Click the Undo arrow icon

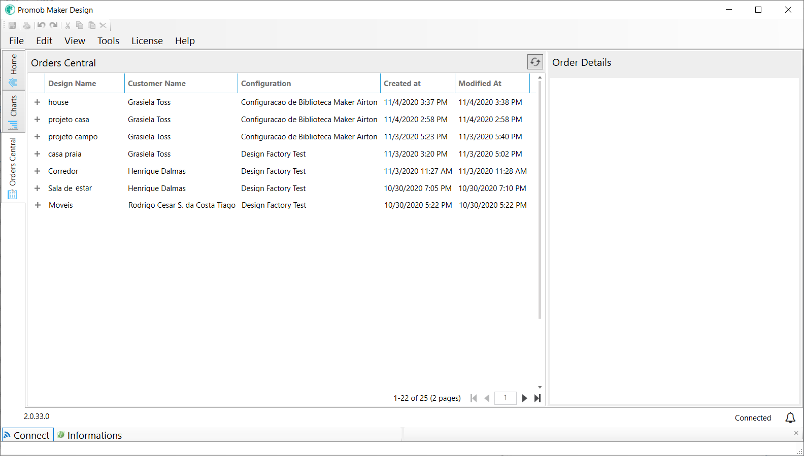click(x=42, y=25)
